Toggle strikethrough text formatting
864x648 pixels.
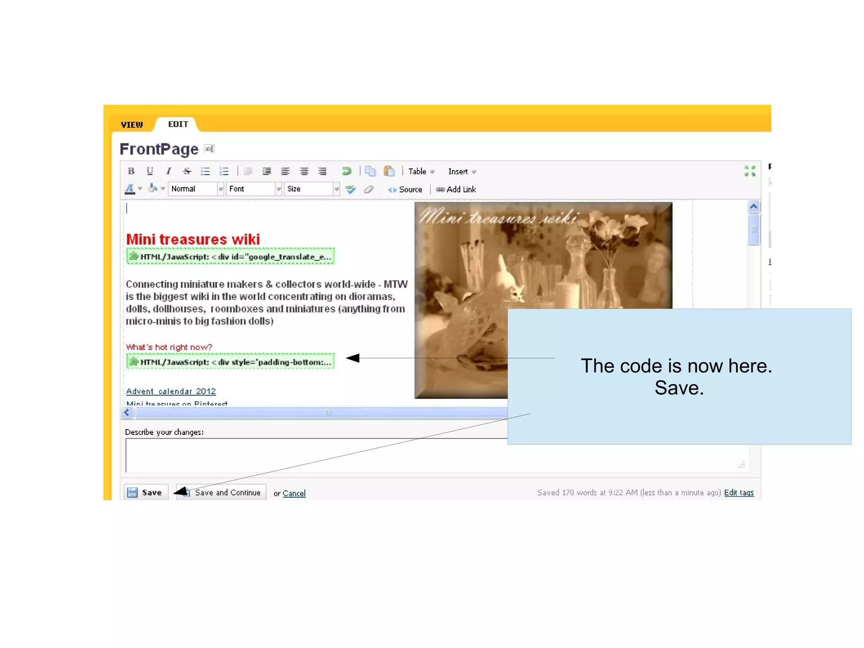(x=186, y=171)
